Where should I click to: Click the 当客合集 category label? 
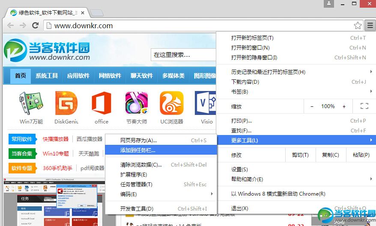pyautogui.click(x=23, y=153)
